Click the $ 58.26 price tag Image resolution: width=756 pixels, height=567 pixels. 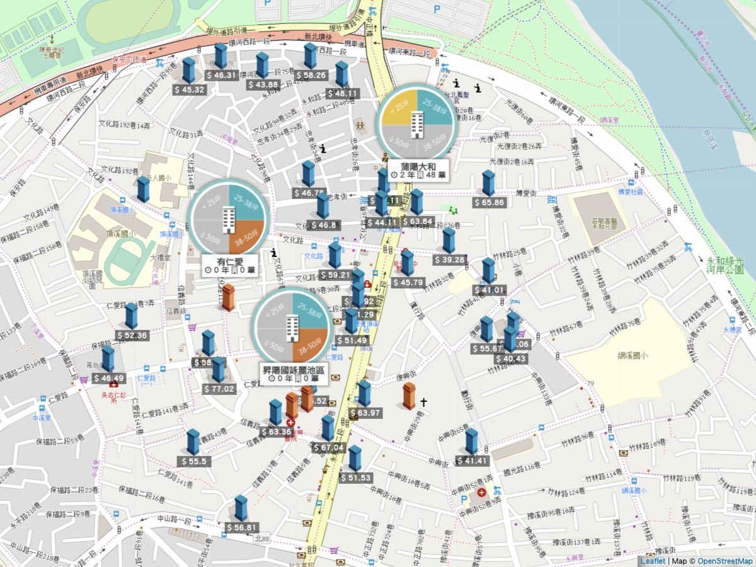311,76
